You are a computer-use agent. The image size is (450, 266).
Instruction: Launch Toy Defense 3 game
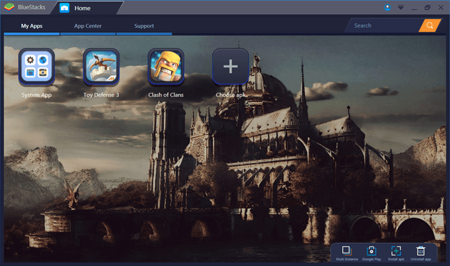coord(101,67)
